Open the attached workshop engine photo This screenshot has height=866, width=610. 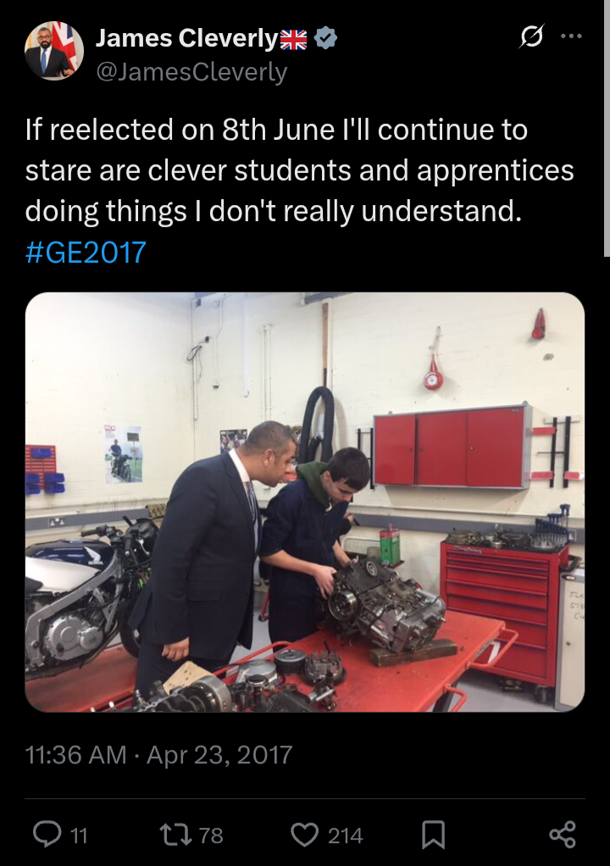coord(305,502)
